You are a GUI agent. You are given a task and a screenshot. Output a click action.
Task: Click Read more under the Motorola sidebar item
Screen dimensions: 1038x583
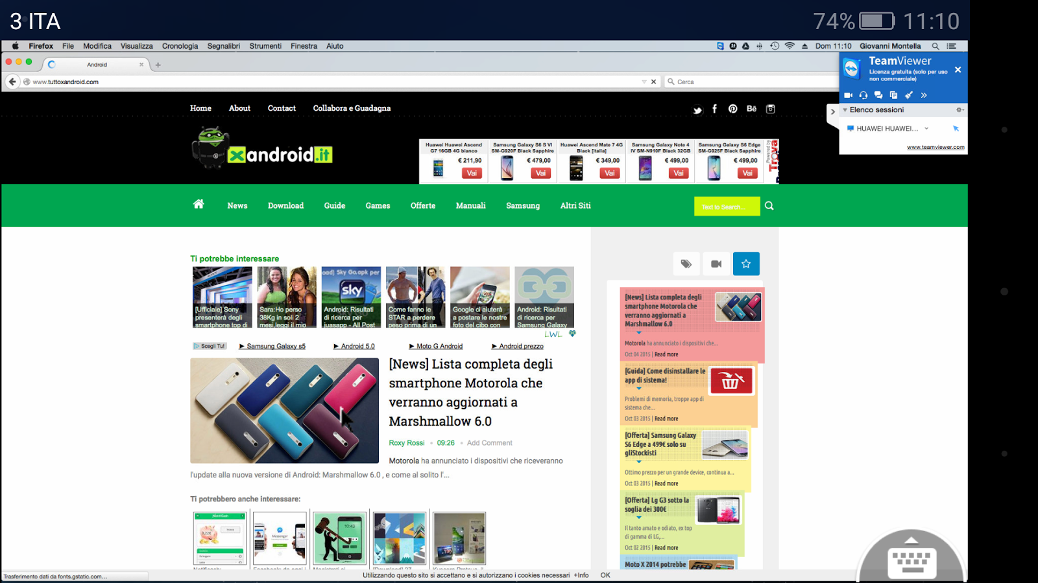pos(666,354)
